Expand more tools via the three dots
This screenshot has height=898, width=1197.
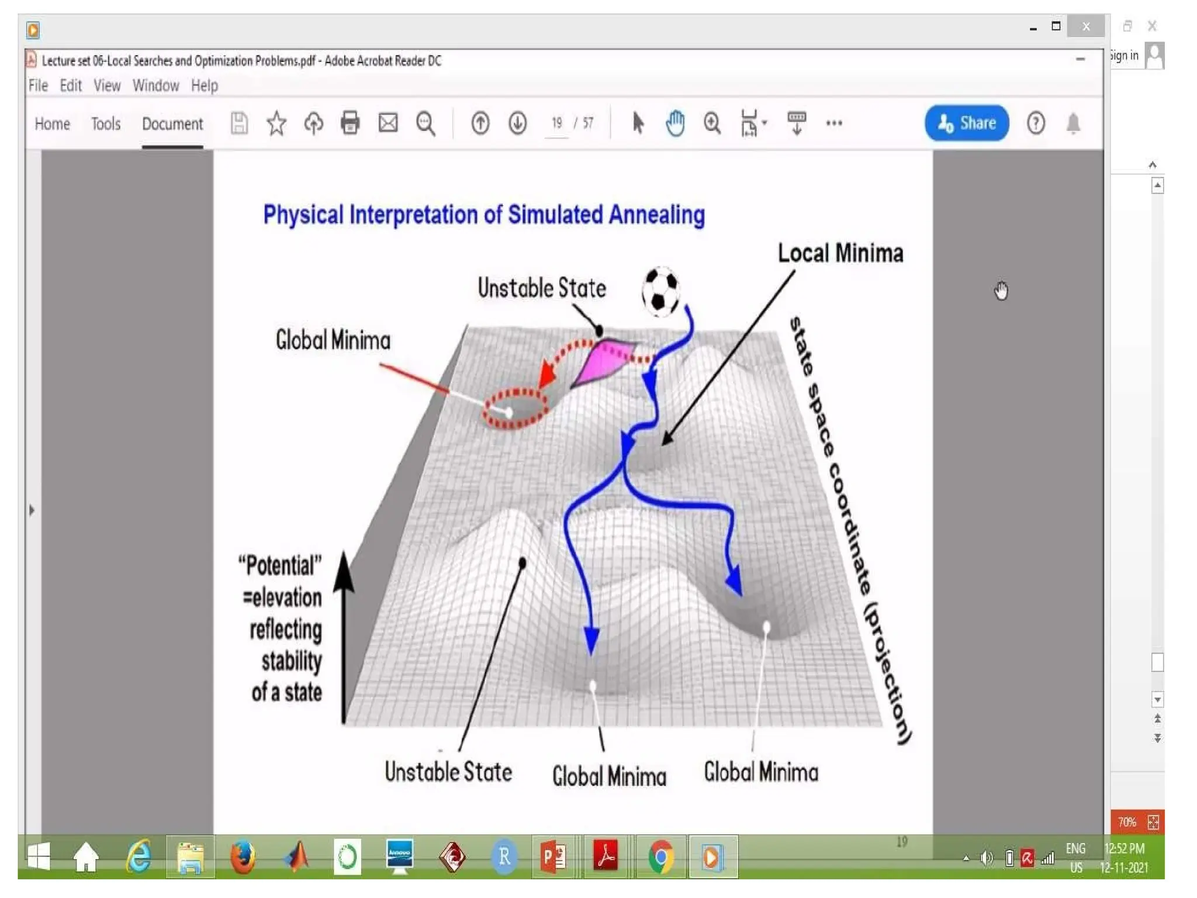coord(834,123)
